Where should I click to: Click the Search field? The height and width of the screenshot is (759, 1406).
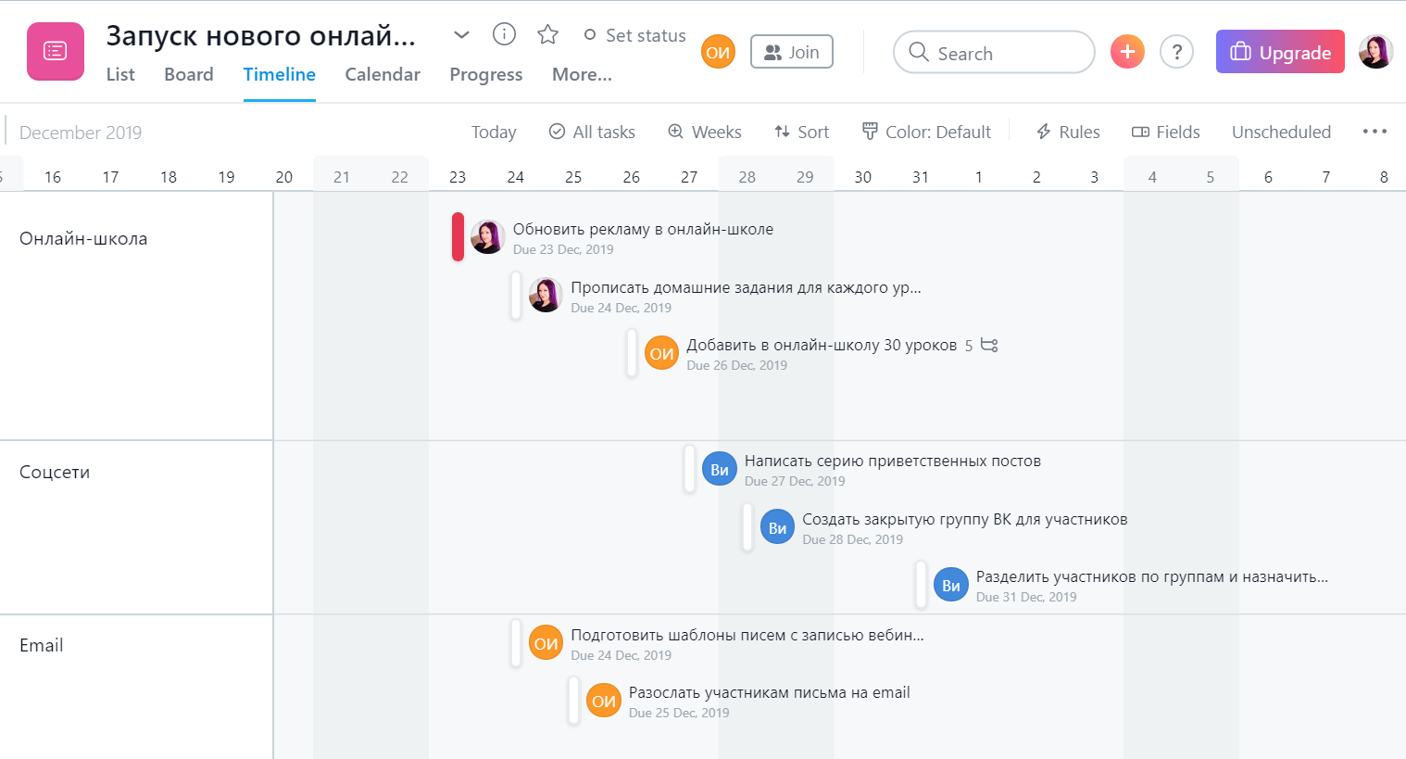click(993, 52)
